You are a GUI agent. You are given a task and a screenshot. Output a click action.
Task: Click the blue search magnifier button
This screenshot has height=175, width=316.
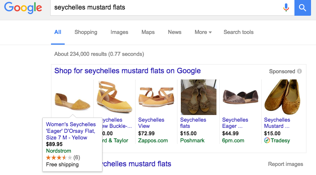point(302,7)
